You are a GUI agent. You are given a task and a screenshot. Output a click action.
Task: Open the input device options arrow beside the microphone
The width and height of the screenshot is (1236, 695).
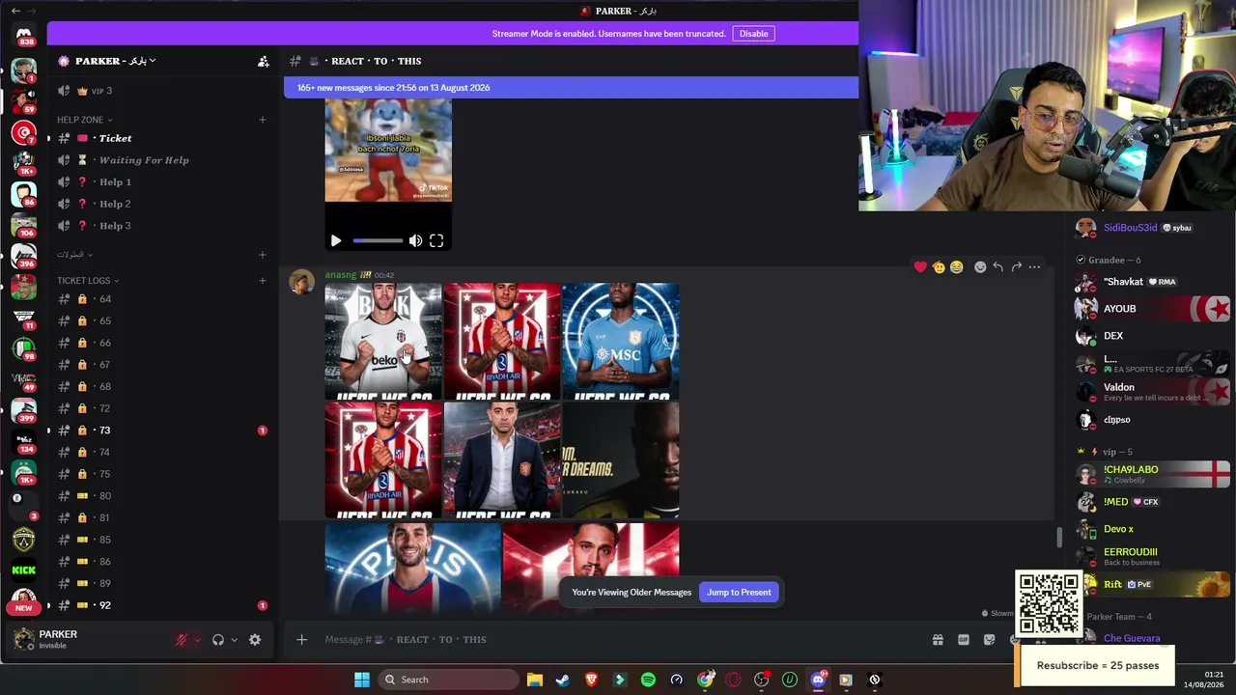click(x=197, y=640)
